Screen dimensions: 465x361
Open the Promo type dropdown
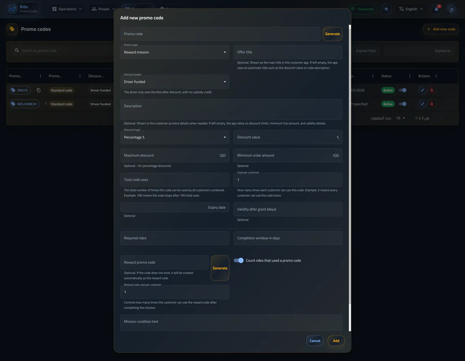click(175, 52)
